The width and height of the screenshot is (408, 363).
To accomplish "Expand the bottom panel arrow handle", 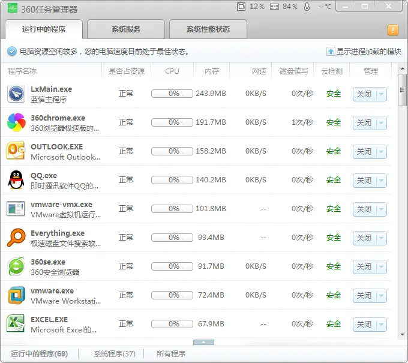I will pyautogui.click(x=203, y=342).
